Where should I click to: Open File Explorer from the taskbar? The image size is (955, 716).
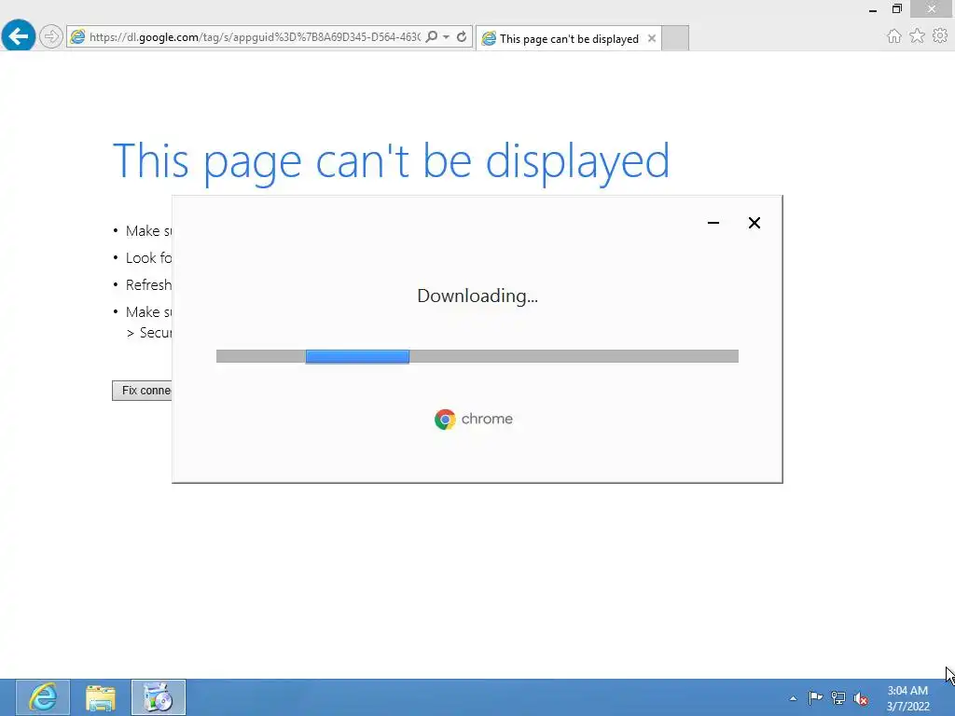coord(101,697)
